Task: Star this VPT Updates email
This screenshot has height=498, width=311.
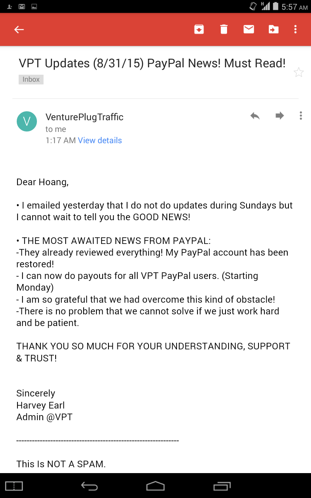Action: [299, 72]
